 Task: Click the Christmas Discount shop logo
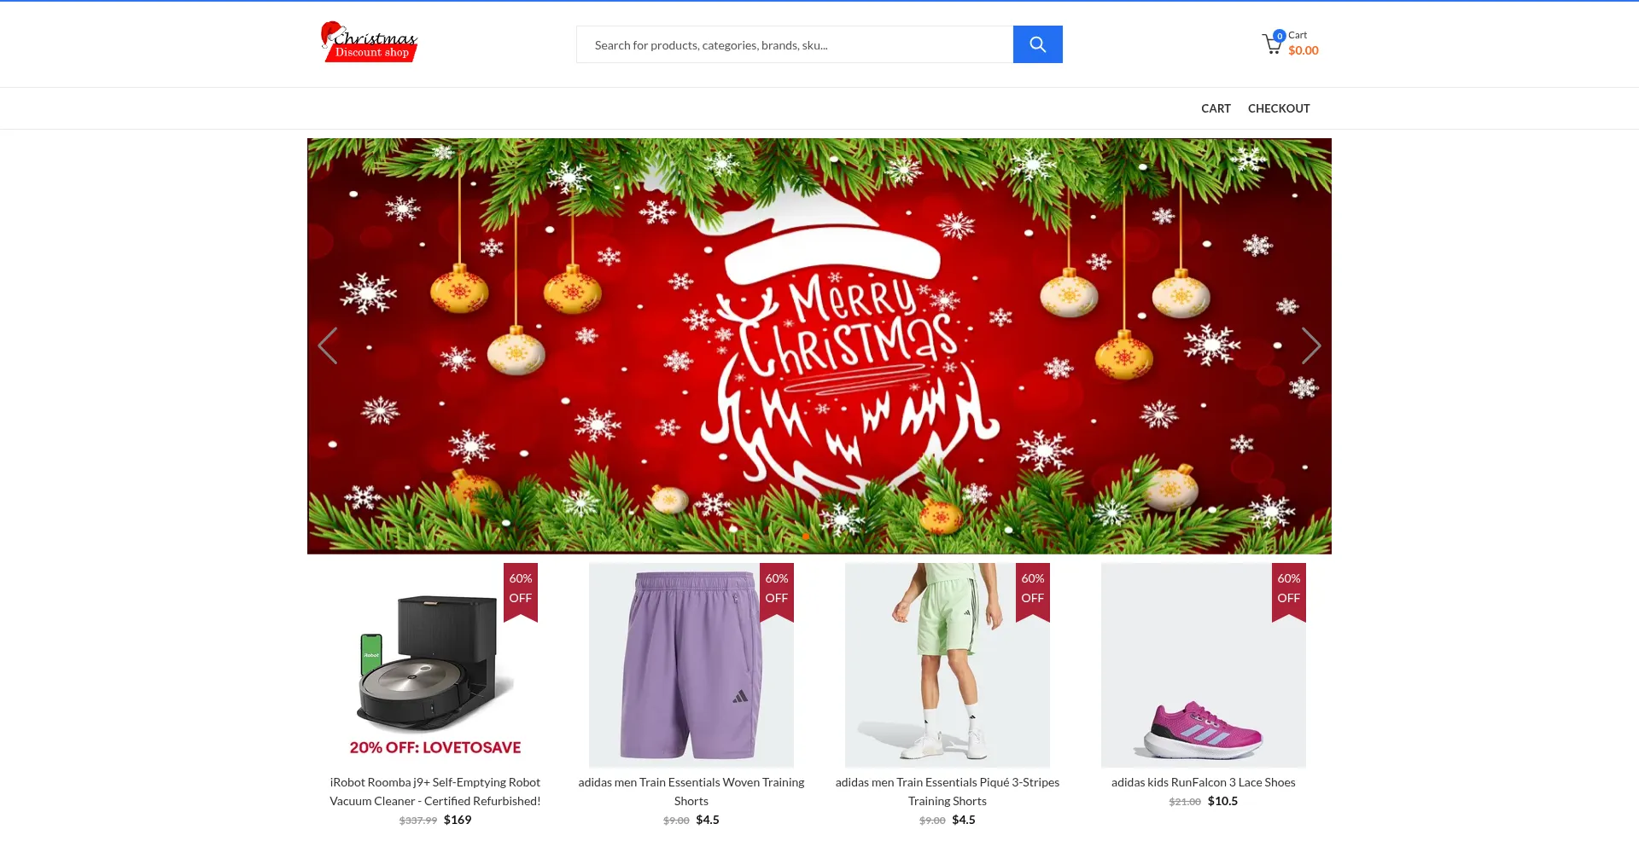pyautogui.click(x=369, y=42)
